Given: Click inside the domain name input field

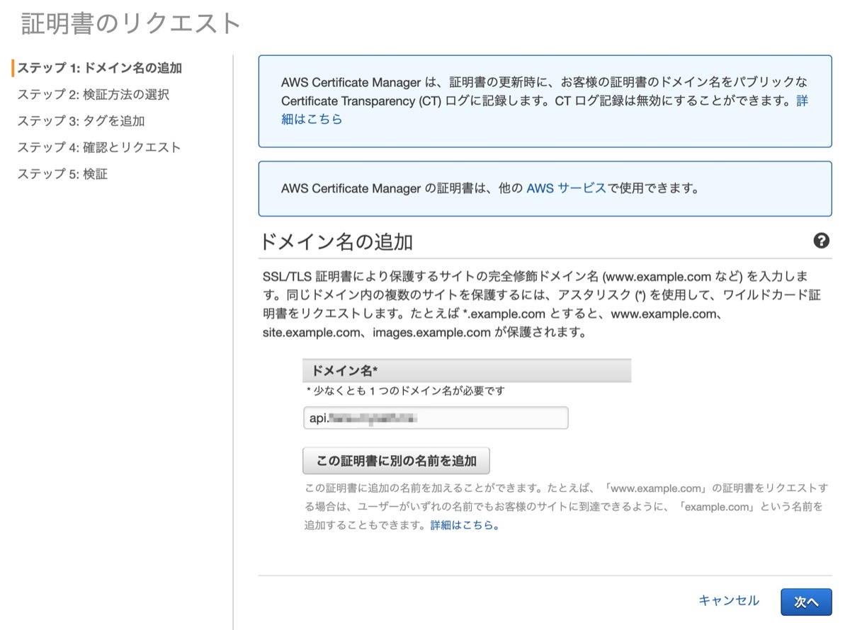Looking at the screenshot, I should pyautogui.click(x=436, y=418).
